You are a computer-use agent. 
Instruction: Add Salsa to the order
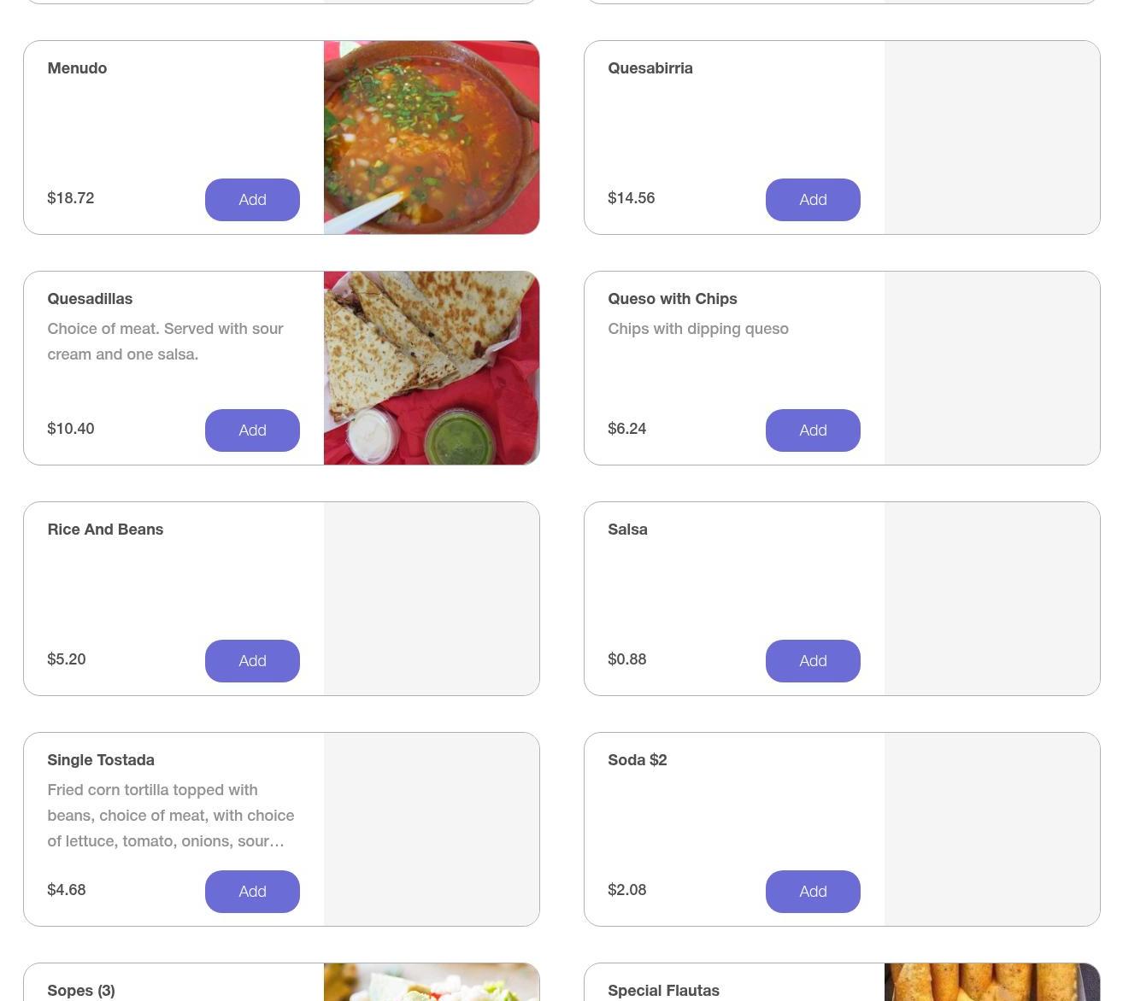tap(813, 661)
